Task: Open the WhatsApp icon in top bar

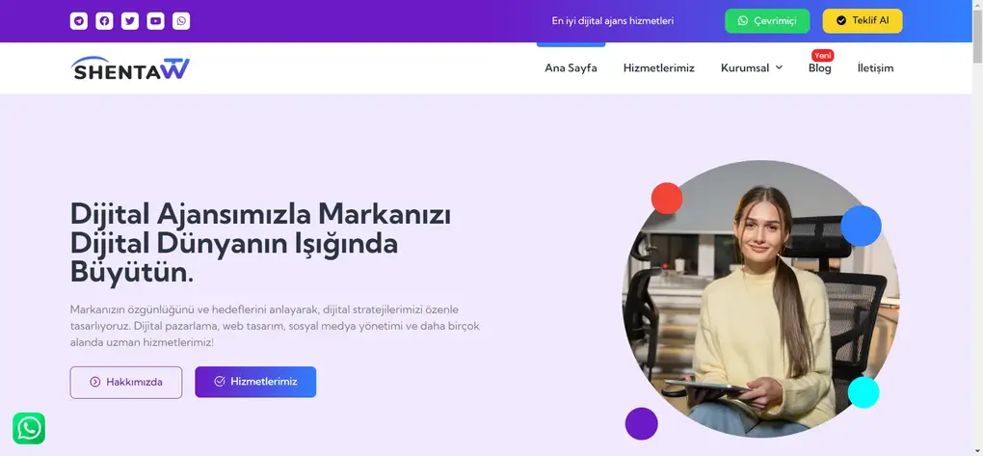Action: (x=181, y=20)
